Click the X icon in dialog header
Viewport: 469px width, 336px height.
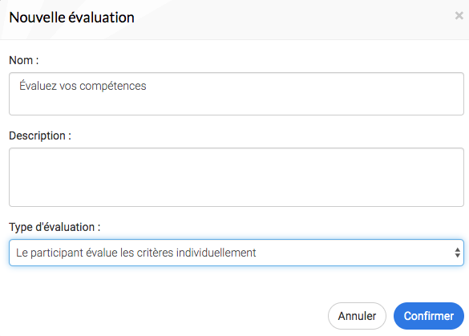pyautogui.click(x=459, y=15)
